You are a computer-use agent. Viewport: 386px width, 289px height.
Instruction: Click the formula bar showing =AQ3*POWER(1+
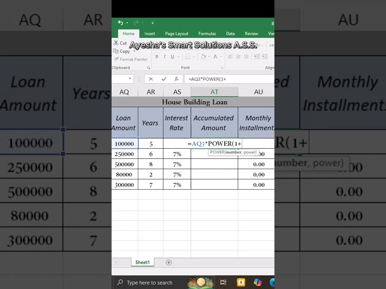[x=229, y=79]
